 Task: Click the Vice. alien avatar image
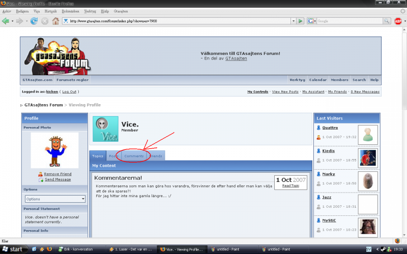105,129
